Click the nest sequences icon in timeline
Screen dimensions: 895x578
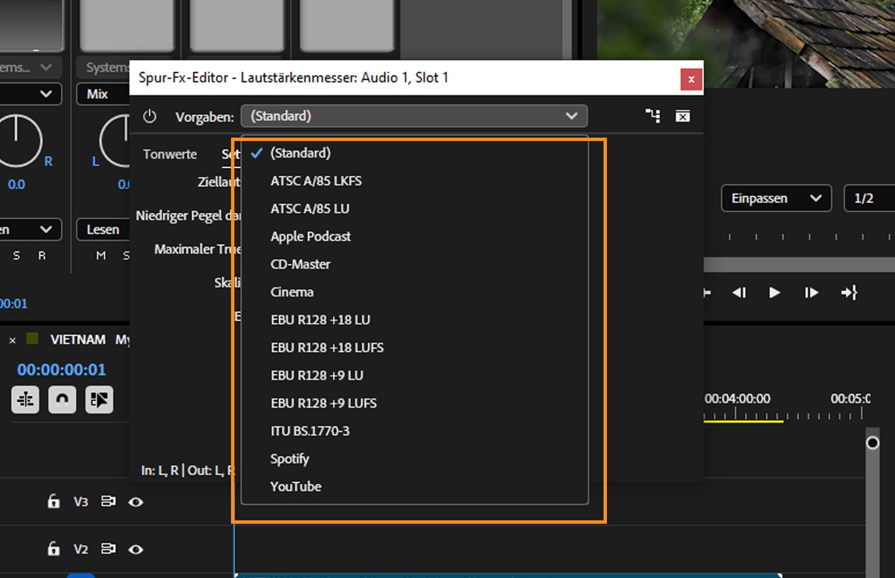click(x=25, y=400)
